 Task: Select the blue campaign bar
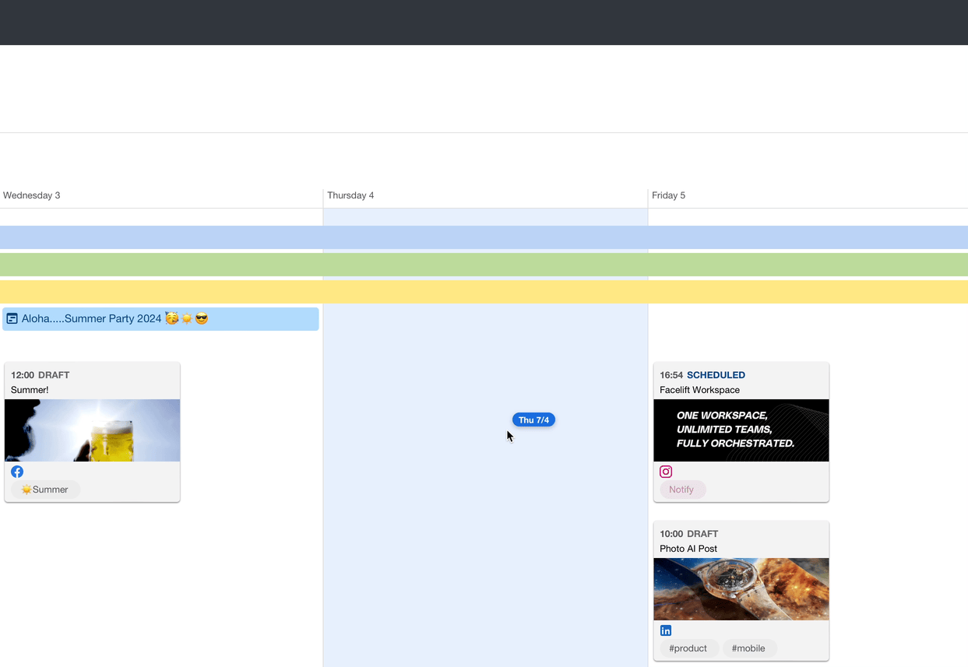coord(484,237)
